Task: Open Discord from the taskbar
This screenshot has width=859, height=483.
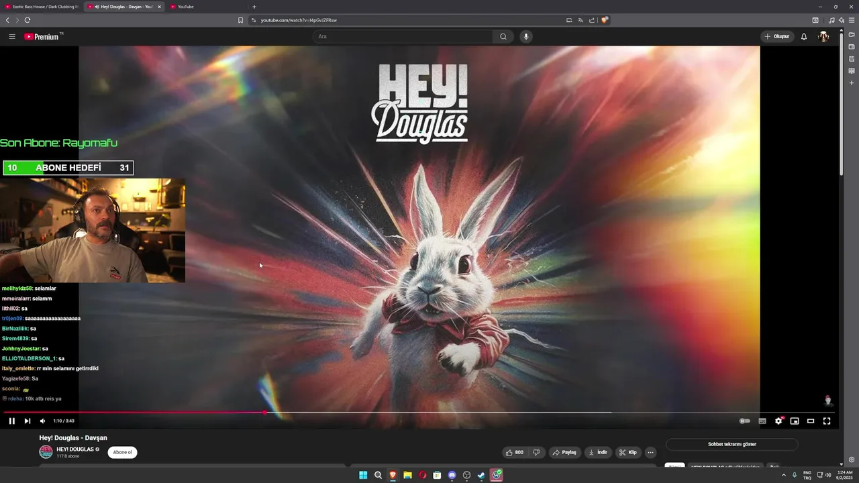Action: pos(452,475)
